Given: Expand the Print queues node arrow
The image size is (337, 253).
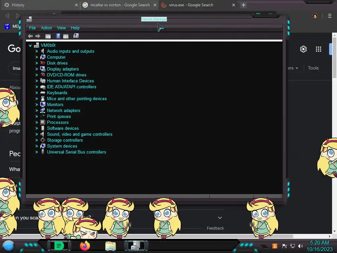Looking at the screenshot, I should (x=37, y=116).
